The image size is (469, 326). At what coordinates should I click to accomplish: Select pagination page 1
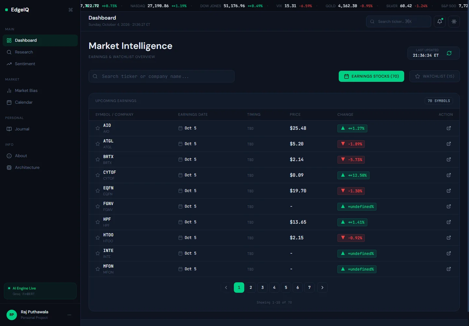click(x=239, y=288)
